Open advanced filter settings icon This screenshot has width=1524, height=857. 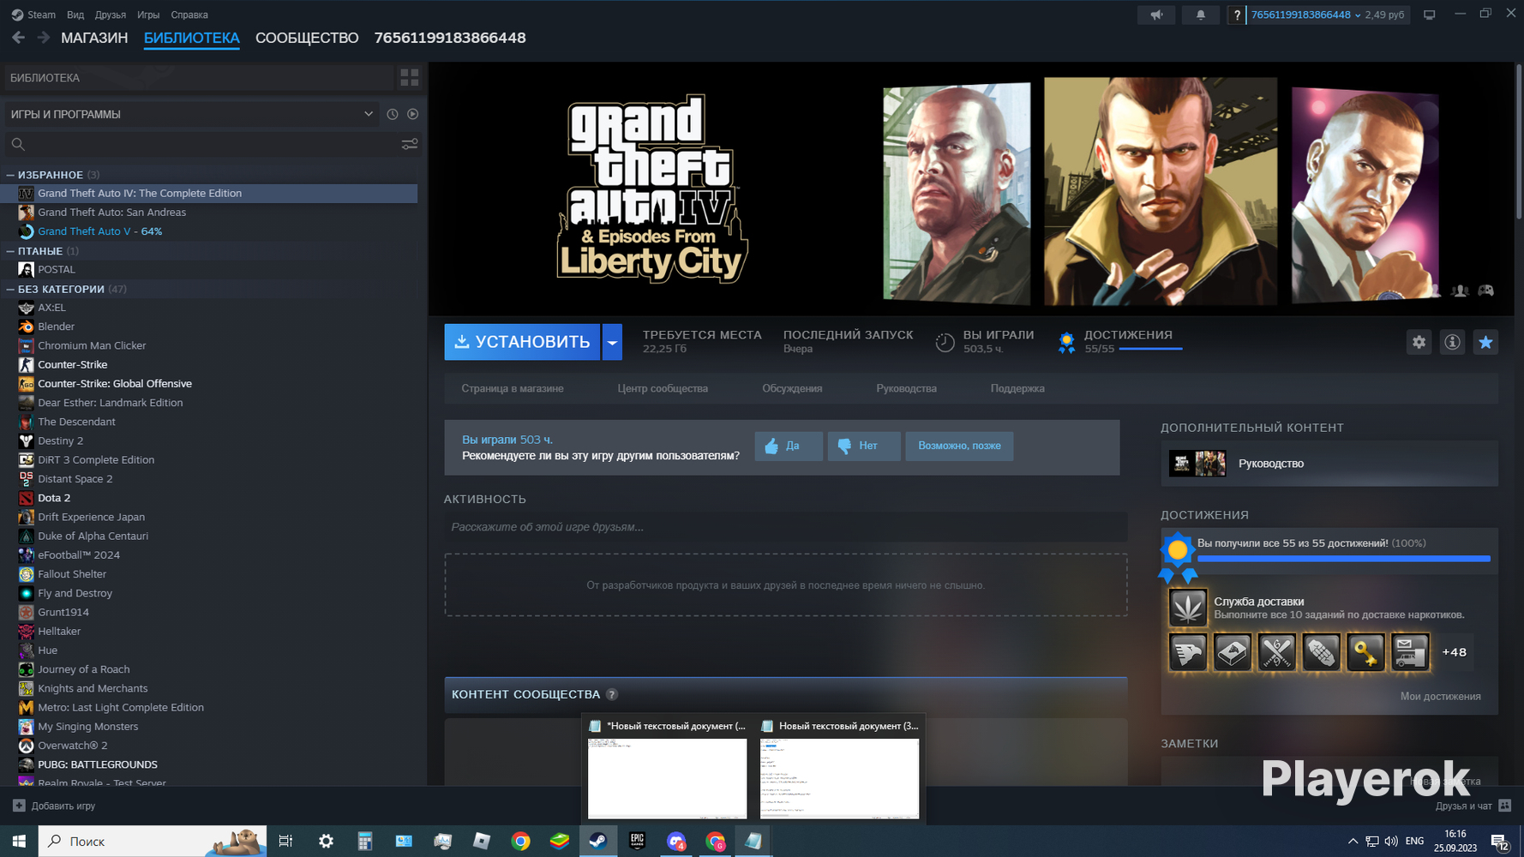tap(410, 144)
